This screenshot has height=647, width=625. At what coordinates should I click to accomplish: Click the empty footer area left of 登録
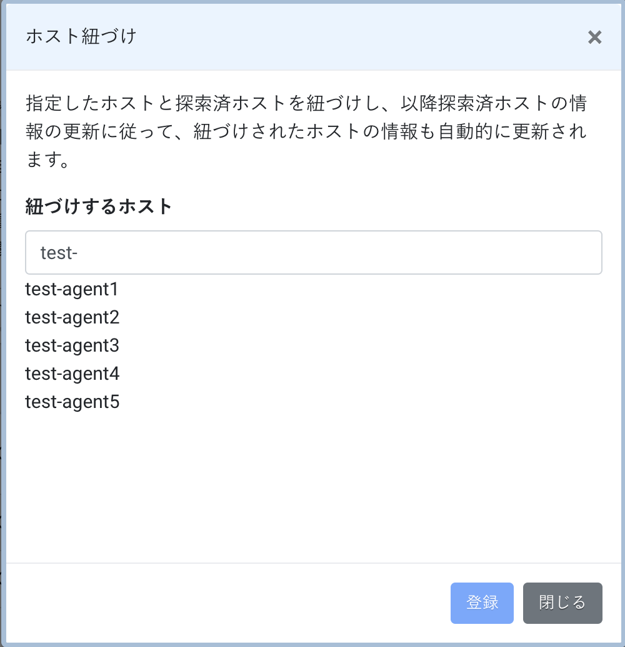[x=227, y=603]
